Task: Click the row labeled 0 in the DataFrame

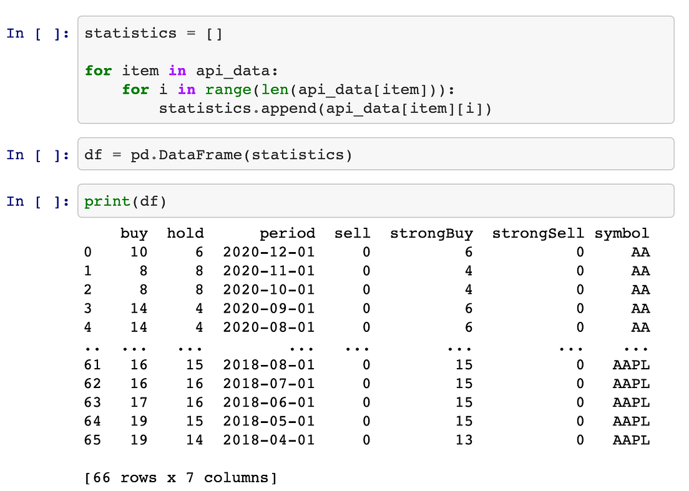Action: (88, 252)
